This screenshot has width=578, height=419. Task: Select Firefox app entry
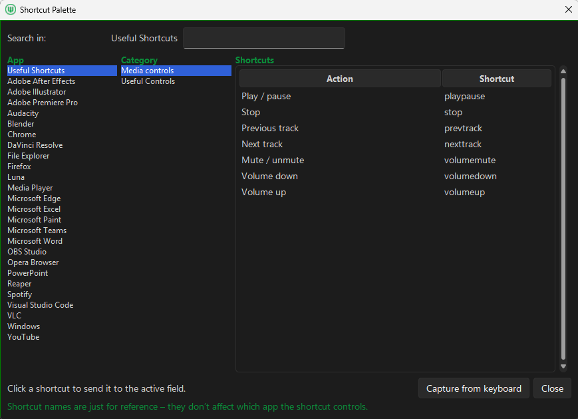19,167
